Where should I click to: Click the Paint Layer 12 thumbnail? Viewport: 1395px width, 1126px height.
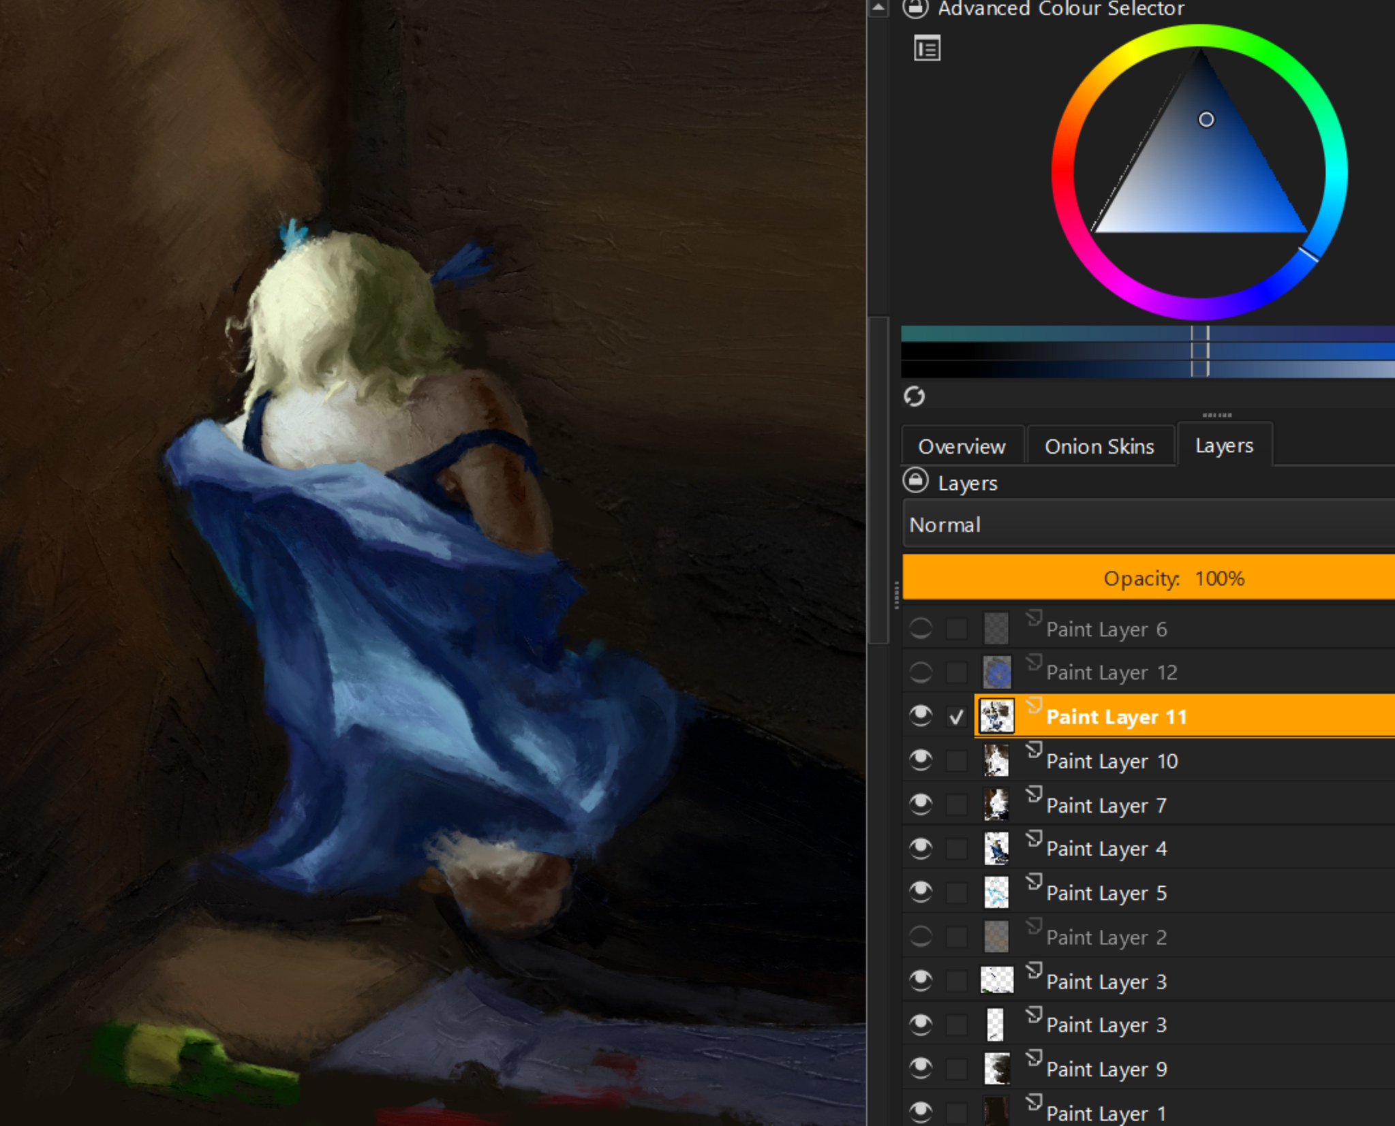(x=996, y=672)
